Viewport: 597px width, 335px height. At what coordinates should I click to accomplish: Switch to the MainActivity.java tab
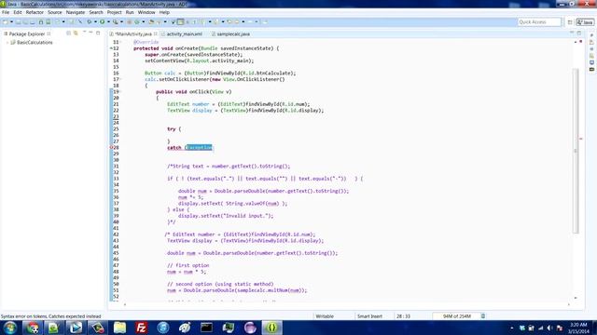pos(133,33)
